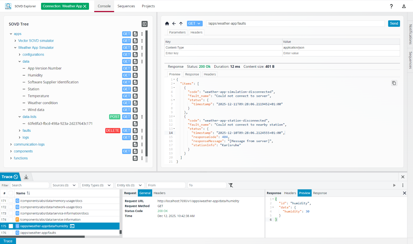Switch to the Projects tab
The width and height of the screenshot is (413, 244).
click(x=148, y=6)
